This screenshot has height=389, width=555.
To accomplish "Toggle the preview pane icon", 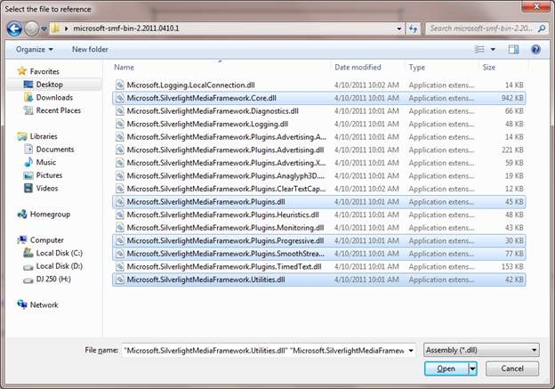I will (513, 49).
